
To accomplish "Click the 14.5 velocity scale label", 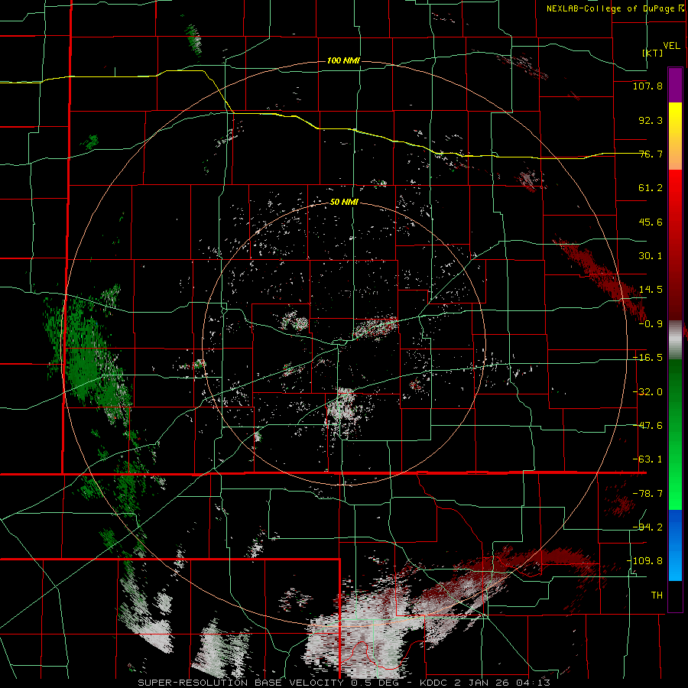I will (651, 290).
